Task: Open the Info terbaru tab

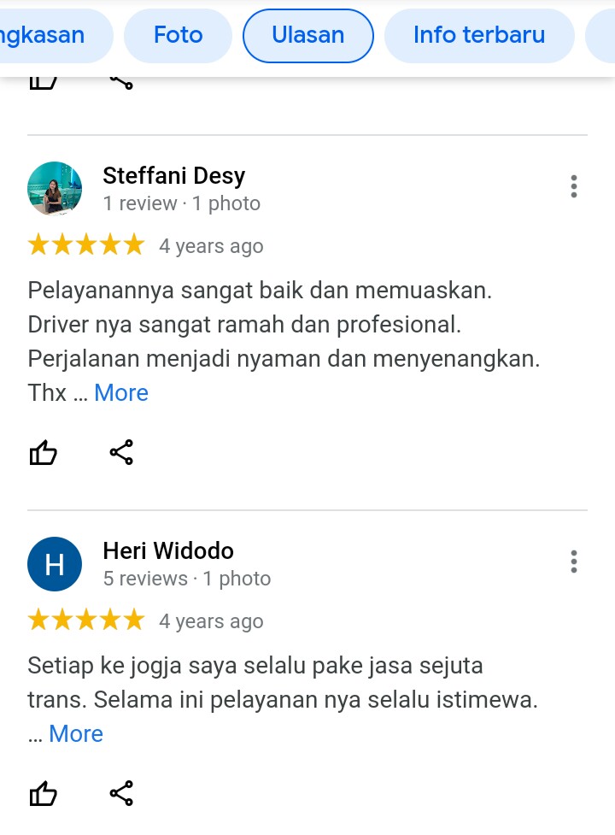Action: pos(479,35)
